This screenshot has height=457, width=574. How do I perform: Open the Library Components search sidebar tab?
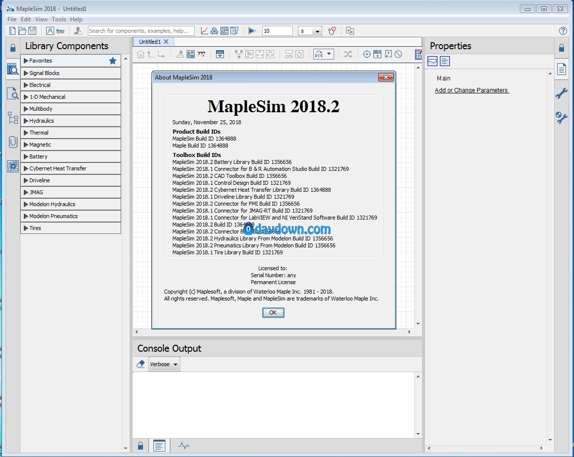tap(13, 69)
